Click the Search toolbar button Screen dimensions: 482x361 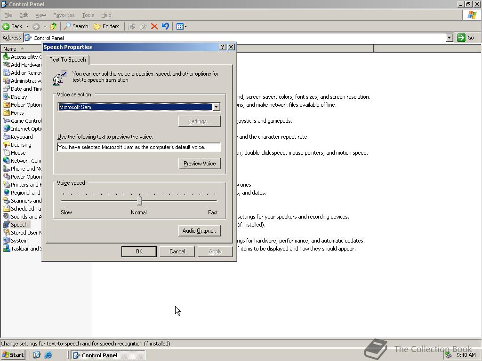(76, 26)
